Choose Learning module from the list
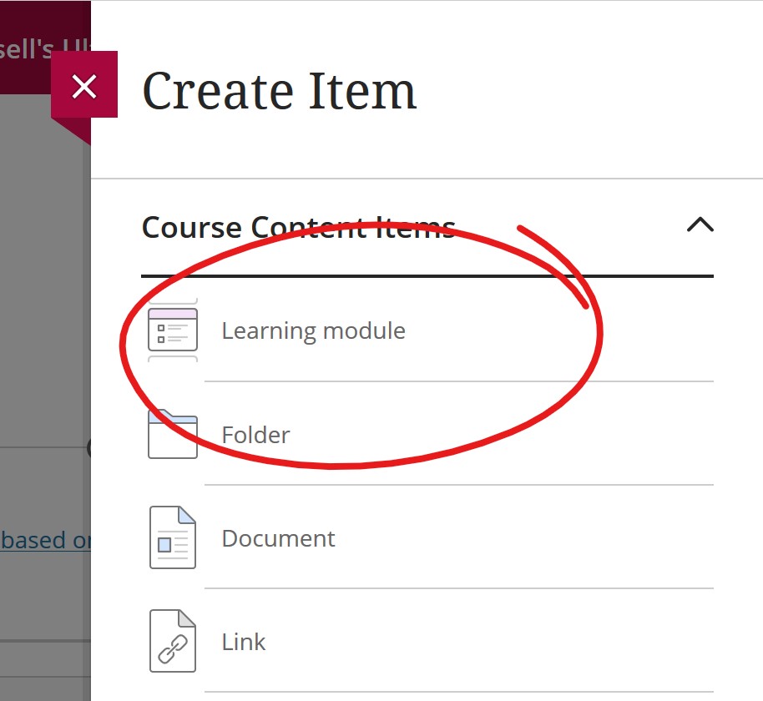Image resolution: width=763 pixels, height=701 pixels. (314, 330)
